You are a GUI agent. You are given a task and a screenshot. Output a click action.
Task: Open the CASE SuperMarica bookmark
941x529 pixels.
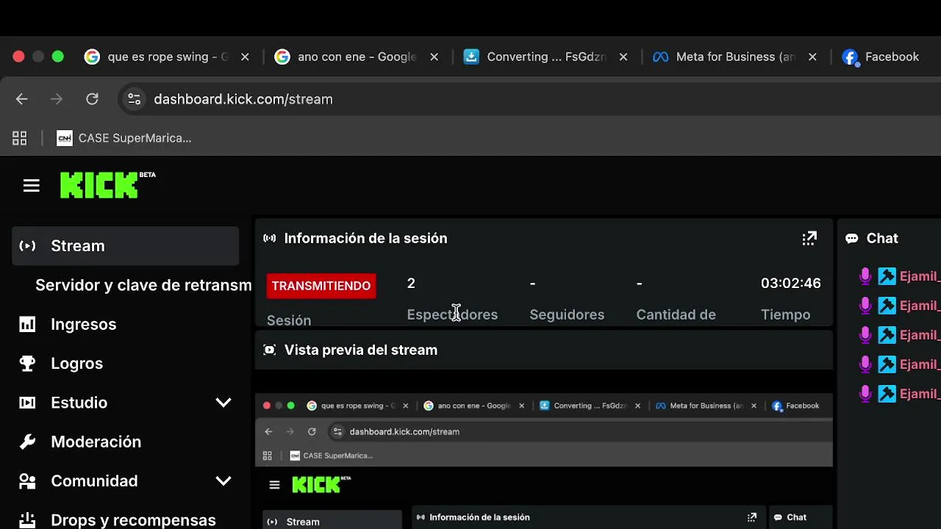124,138
